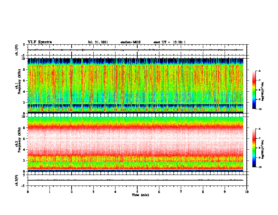
Task: Click the "start UT = 15:20:1" header text
Action: tap(170, 42)
